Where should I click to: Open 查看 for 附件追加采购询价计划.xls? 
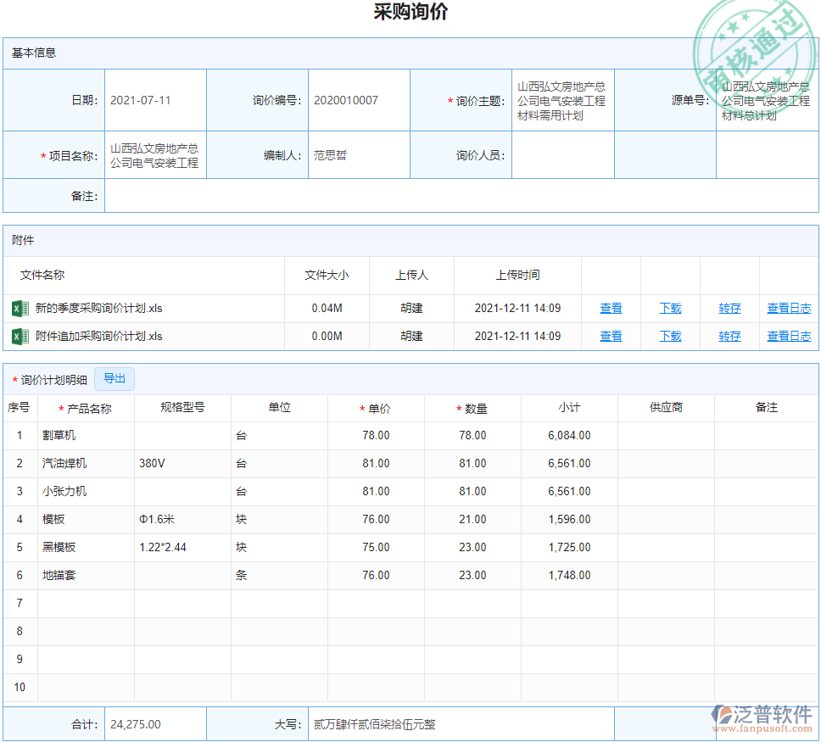click(611, 336)
